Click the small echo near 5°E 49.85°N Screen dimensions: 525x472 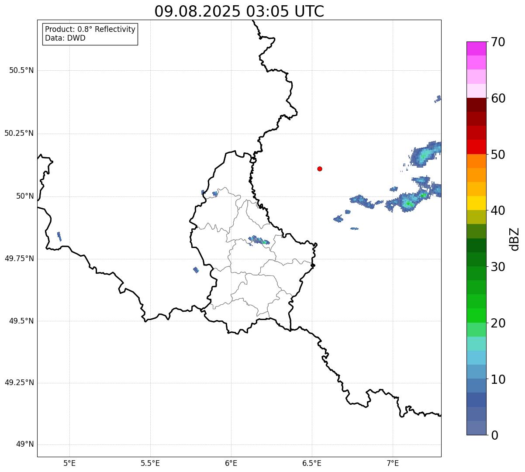59,237
